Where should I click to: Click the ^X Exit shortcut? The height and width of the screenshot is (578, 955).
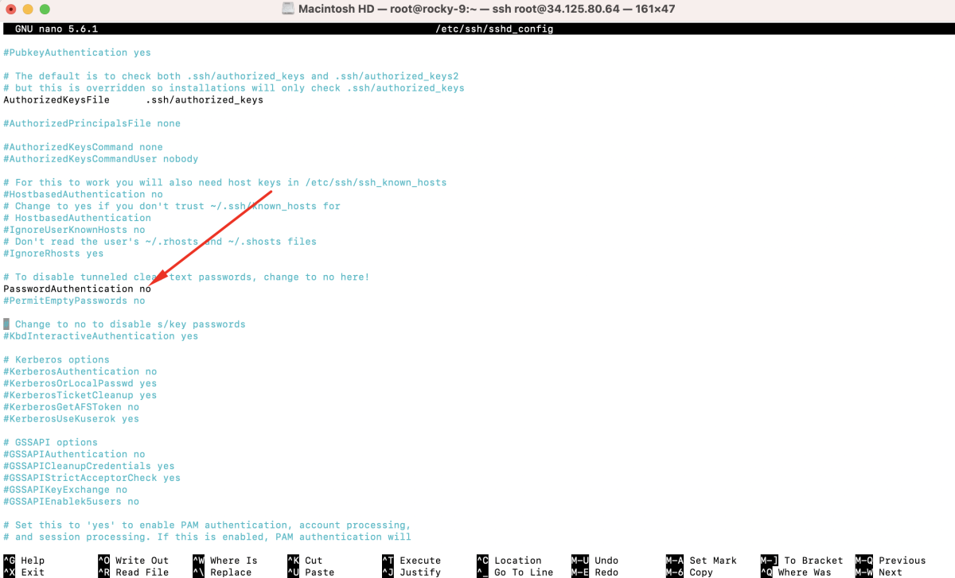tap(24, 572)
